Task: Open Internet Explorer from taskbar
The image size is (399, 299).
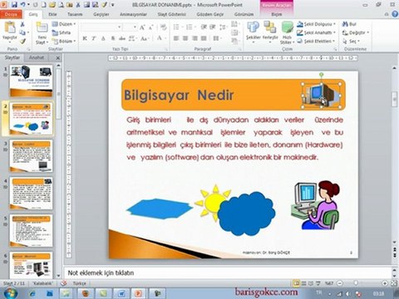Action: point(32,293)
